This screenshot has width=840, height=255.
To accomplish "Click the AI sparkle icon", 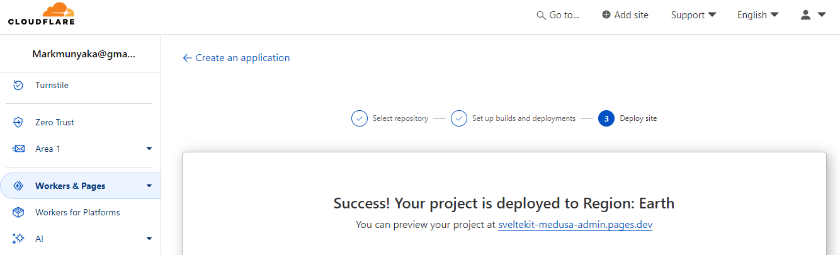I will click(x=18, y=239).
